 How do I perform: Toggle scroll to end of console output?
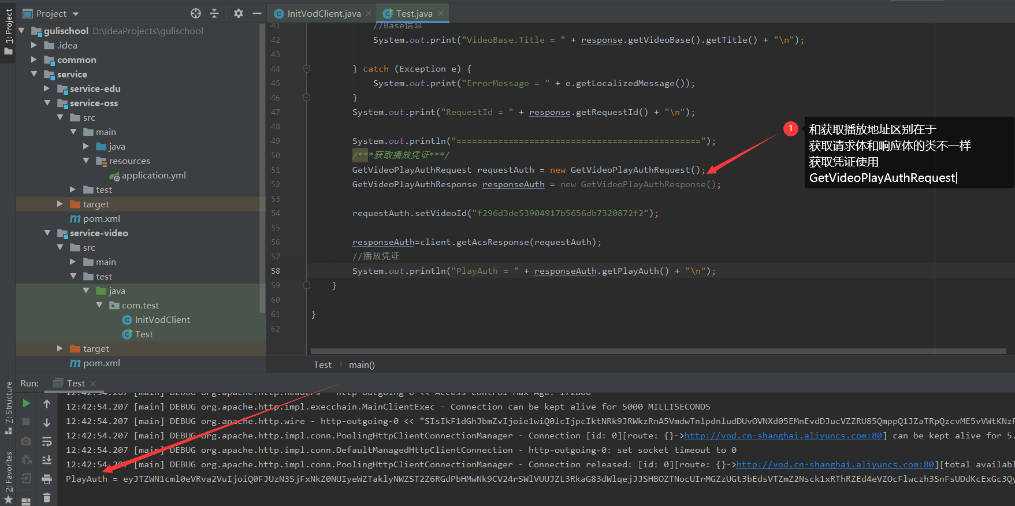pyautogui.click(x=47, y=460)
